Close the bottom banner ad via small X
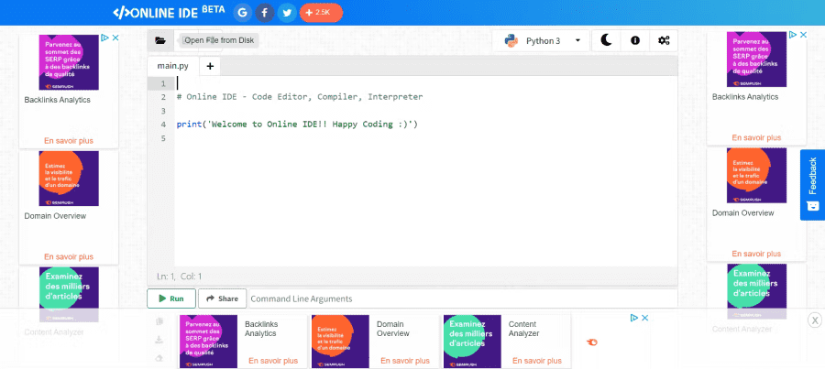 tap(644, 318)
